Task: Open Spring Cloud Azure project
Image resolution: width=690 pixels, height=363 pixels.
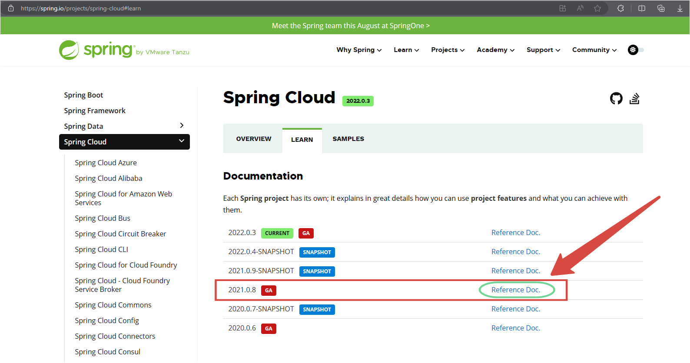Action: coord(106,163)
